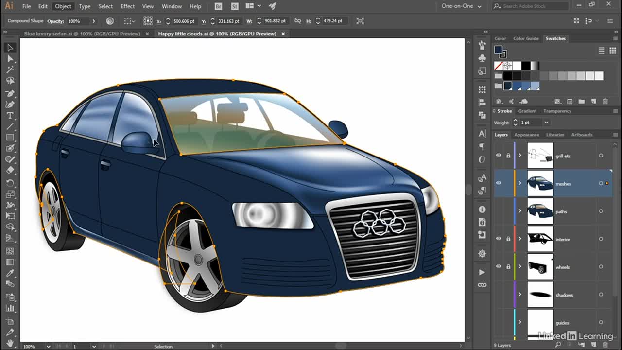Screen dimensions: 622x350
Task: Expand the wheels layer
Action: click(x=520, y=266)
